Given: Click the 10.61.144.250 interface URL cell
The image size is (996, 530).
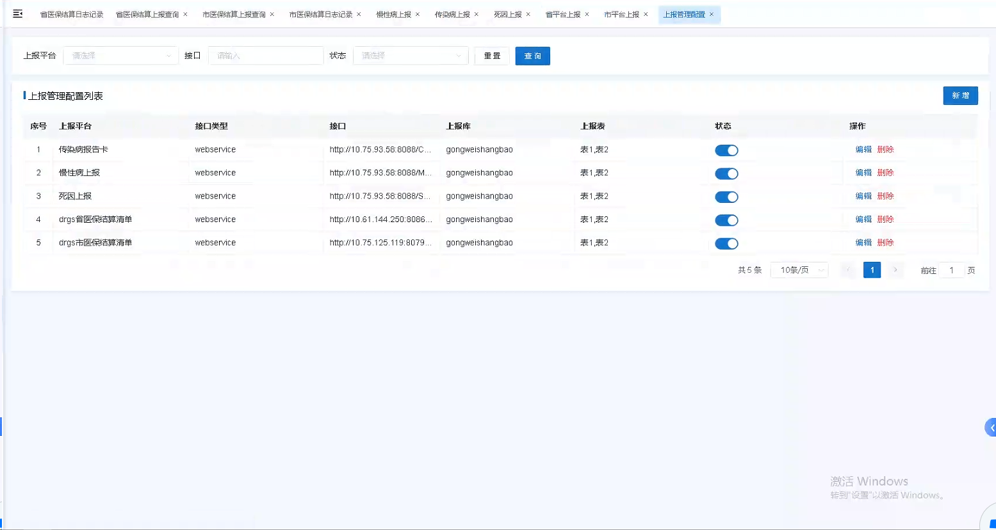Looking at the screenshot, I should pyautogui.click(x=381, y=219).
